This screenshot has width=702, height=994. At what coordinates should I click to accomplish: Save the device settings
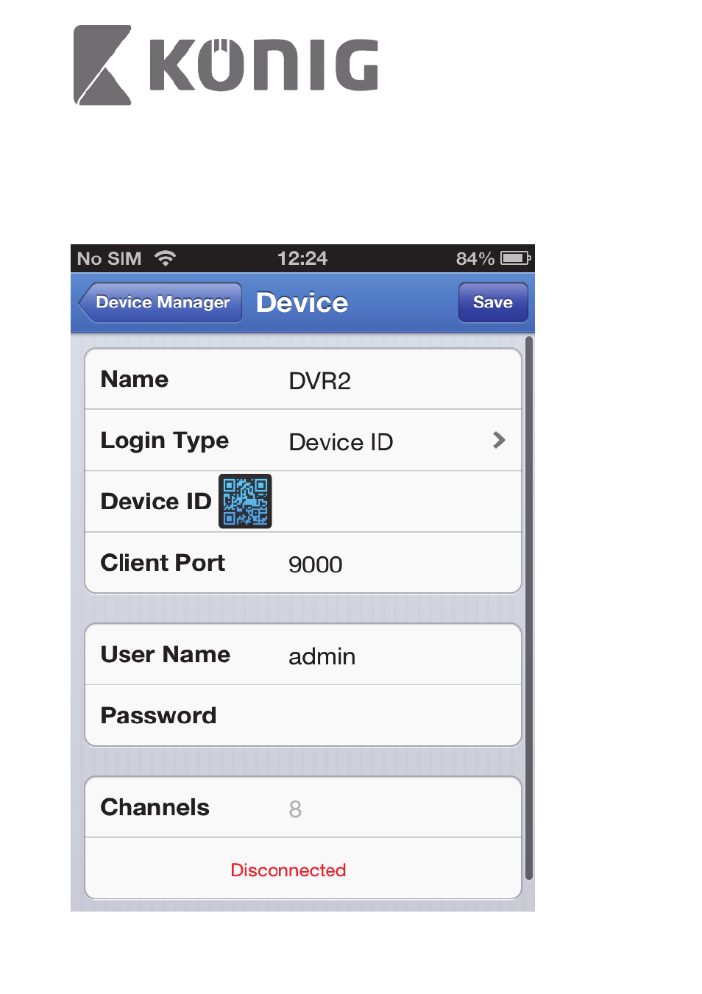click(x=493, y=302)
